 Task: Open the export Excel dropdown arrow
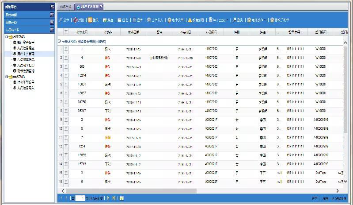tap(228, 20)
